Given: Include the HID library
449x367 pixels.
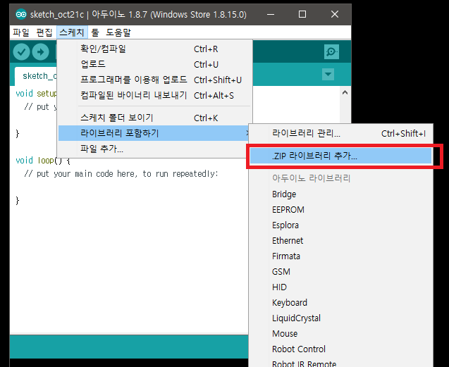Looking at the screenshot, I should click(340, 287).
